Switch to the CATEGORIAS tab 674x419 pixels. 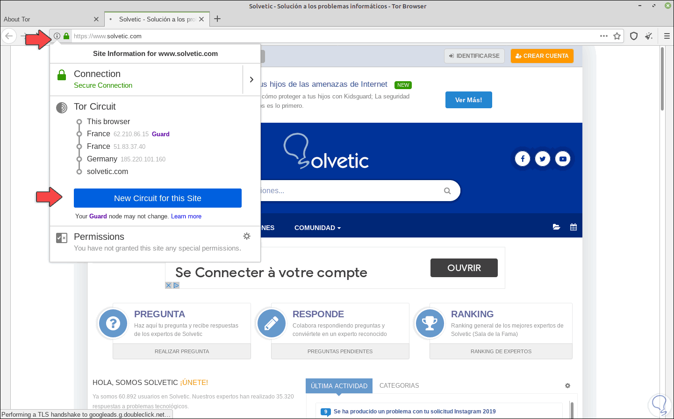tap(399, 385)
